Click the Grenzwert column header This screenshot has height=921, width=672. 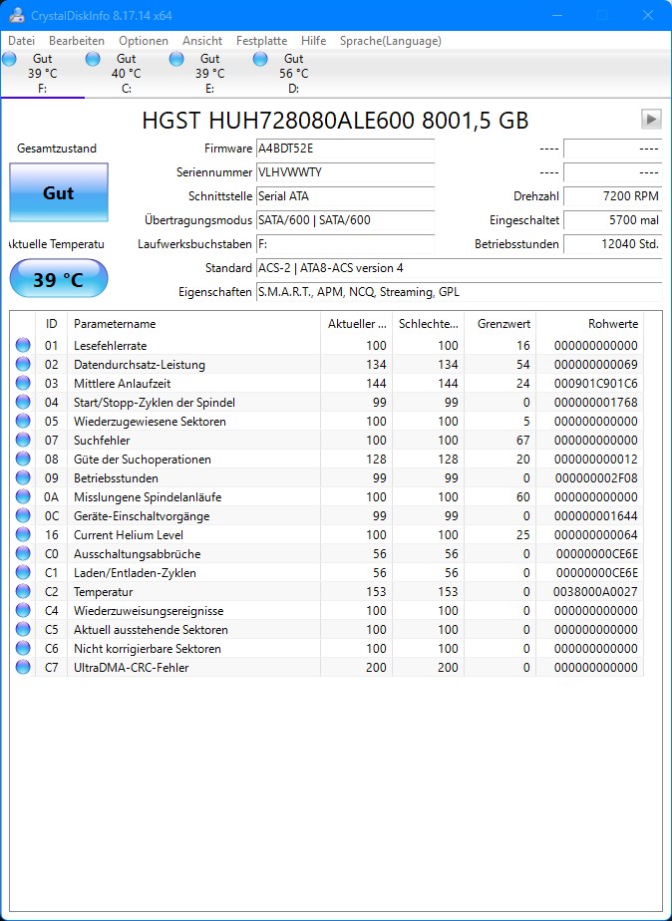[x=501, y=324]
